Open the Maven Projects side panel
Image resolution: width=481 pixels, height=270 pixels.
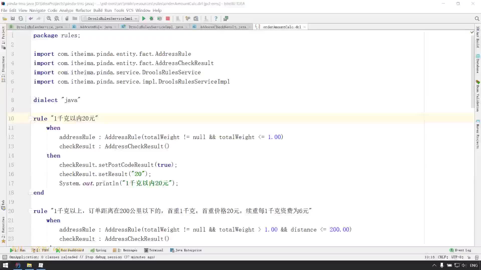pyautogui.click(x=478, y=134)
